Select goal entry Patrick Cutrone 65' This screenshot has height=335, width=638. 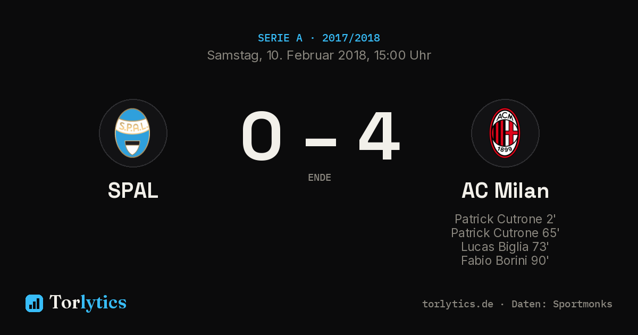pos(505,233)
